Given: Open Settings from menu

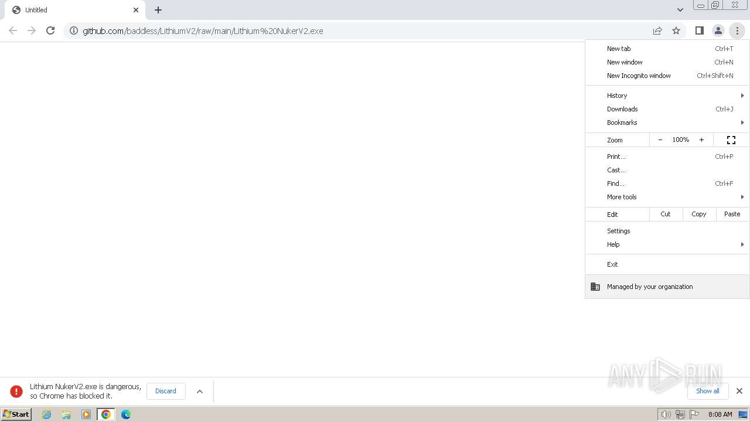Looking at the screenshot, I should click(667, 231).
